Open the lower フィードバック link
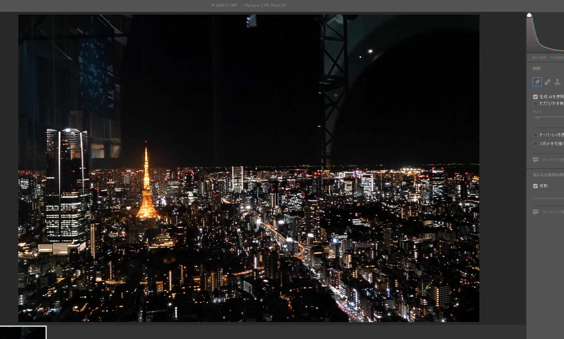Screen dimensions: 564x339 552,212
